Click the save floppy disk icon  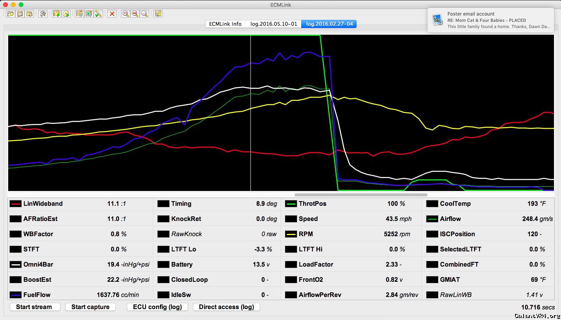pyautogui.click(x=20, y=14)
